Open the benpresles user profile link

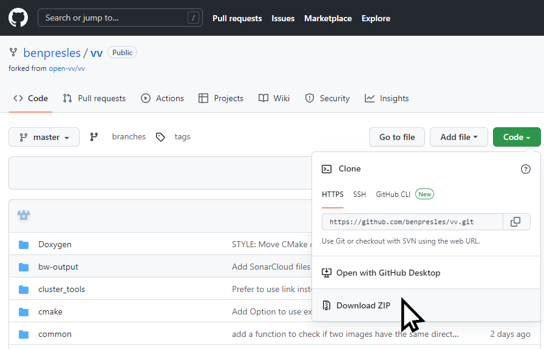pyautogui.click(x=52, y=53)
